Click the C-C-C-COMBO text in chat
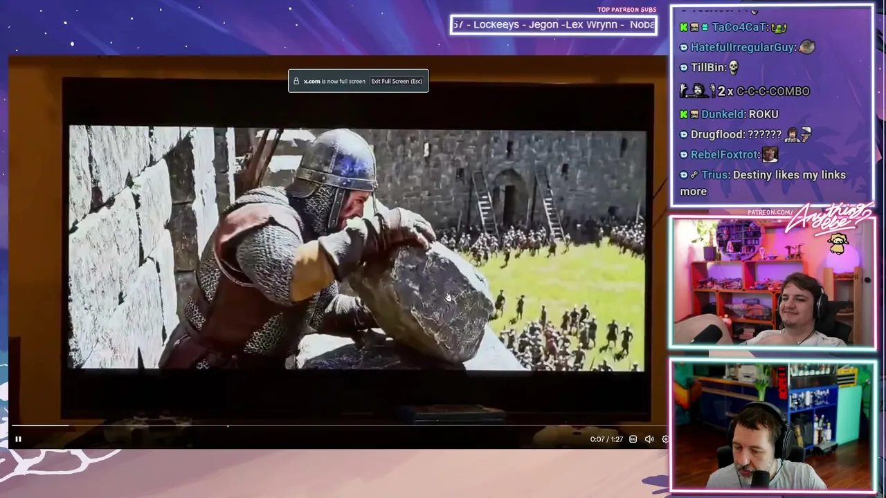The height and width of the screenshot is (498, 886). [772, 91]
